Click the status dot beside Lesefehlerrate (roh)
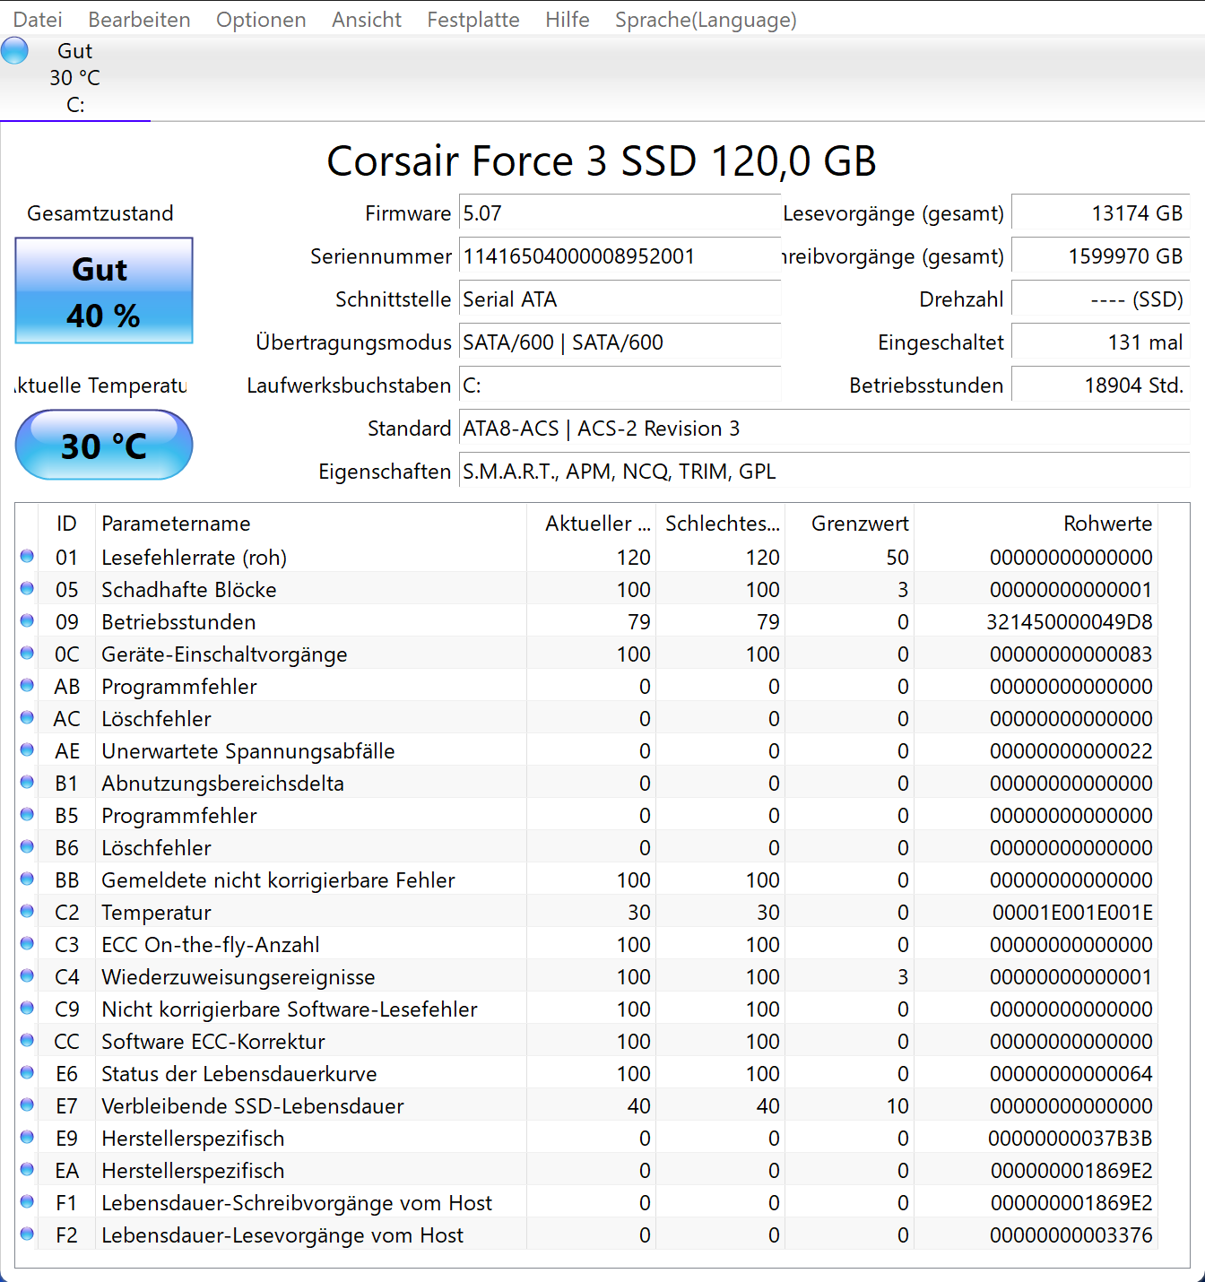This screenshot has height=1282, width=1205. [x=27, y=556]
